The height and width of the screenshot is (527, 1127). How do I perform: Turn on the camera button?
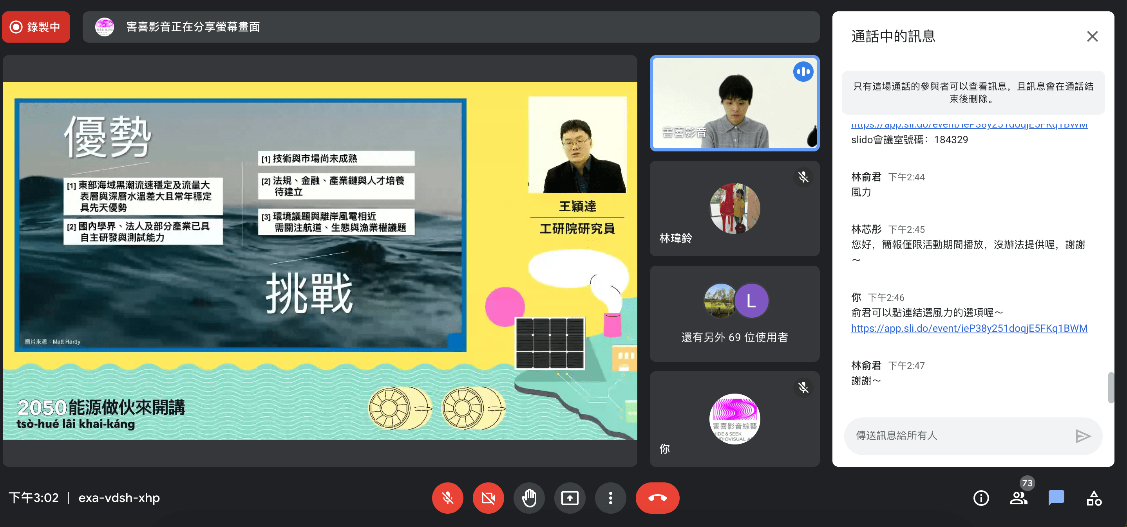488,498
